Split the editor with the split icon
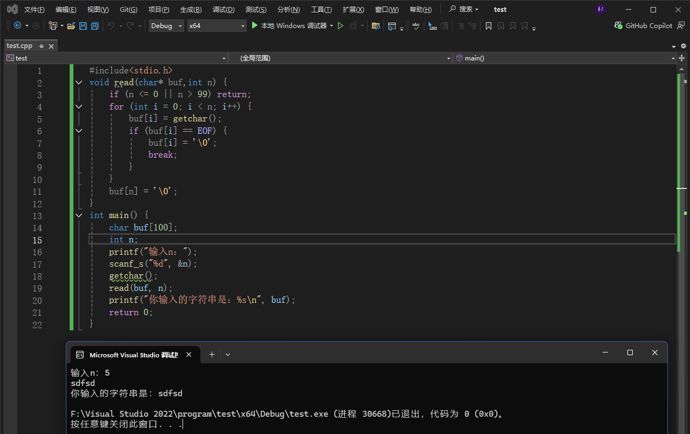The height and width of the screenshot is (434, 690). coord(682,58)
